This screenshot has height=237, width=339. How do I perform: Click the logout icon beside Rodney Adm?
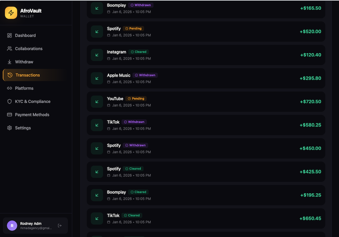[60, 226]
